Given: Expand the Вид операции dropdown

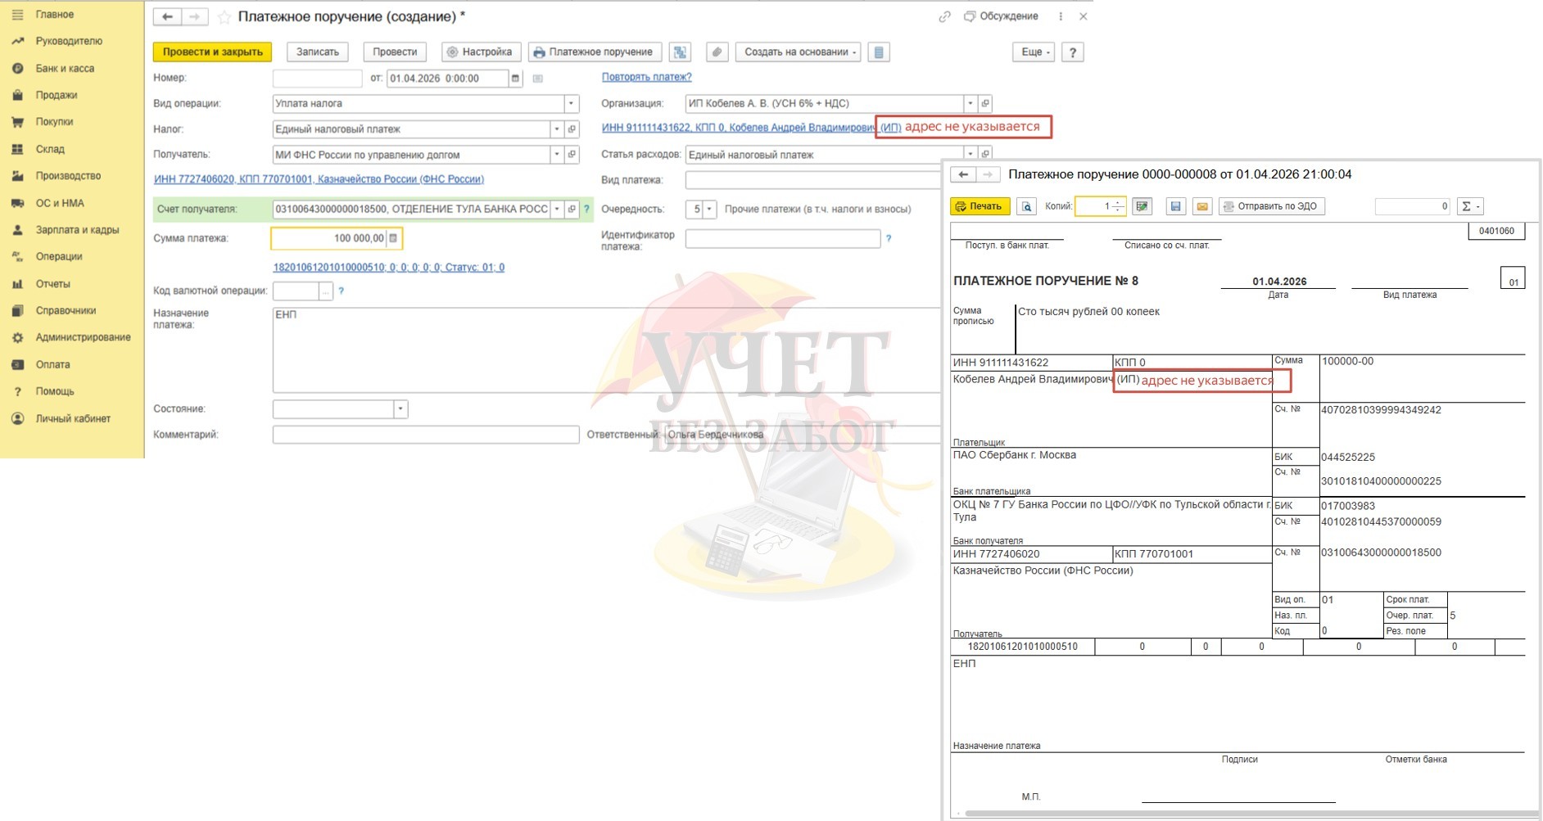Looking at the screenshot, I should click(x=571, y=104).
